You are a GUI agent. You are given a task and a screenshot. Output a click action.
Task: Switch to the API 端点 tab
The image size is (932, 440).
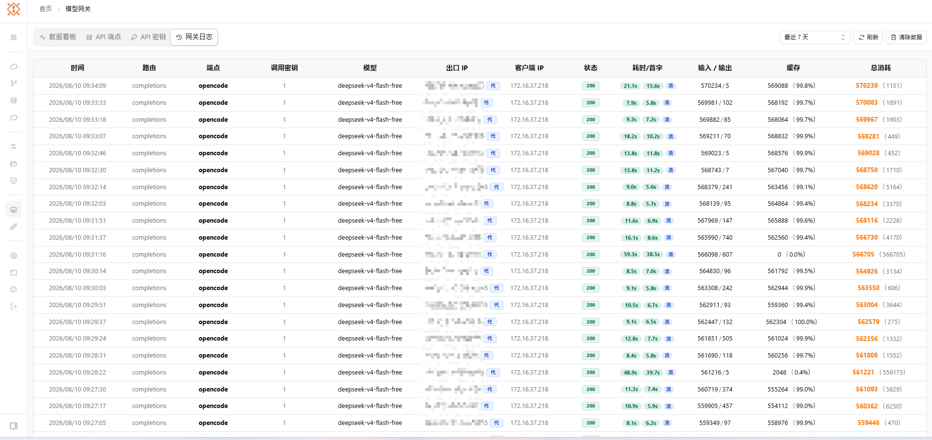tap(103, 37)
